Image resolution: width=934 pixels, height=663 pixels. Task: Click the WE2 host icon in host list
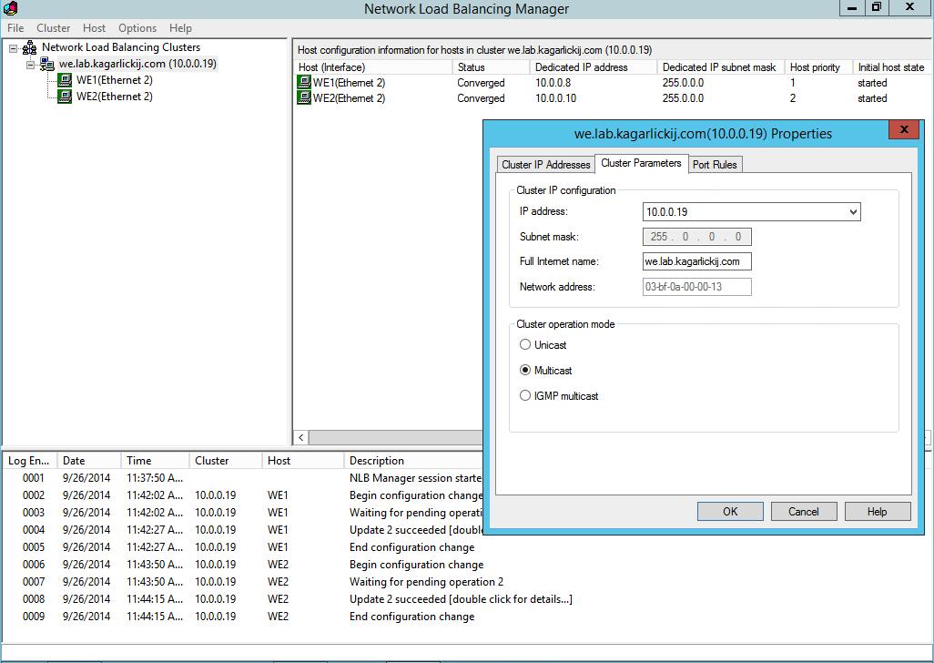click(304, 98)
